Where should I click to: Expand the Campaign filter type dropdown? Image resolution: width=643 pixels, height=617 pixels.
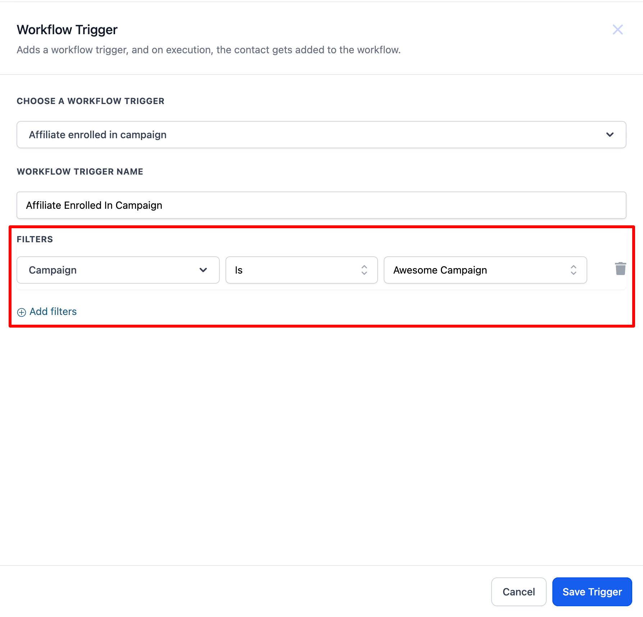pos(118,270)
